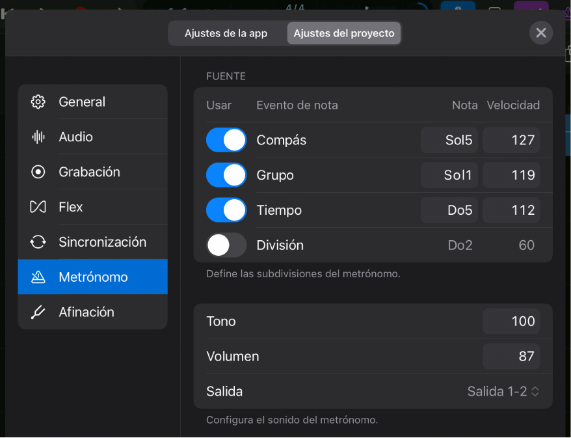
Task: Click the Grabación record icon
Action: tap(38, 172)
